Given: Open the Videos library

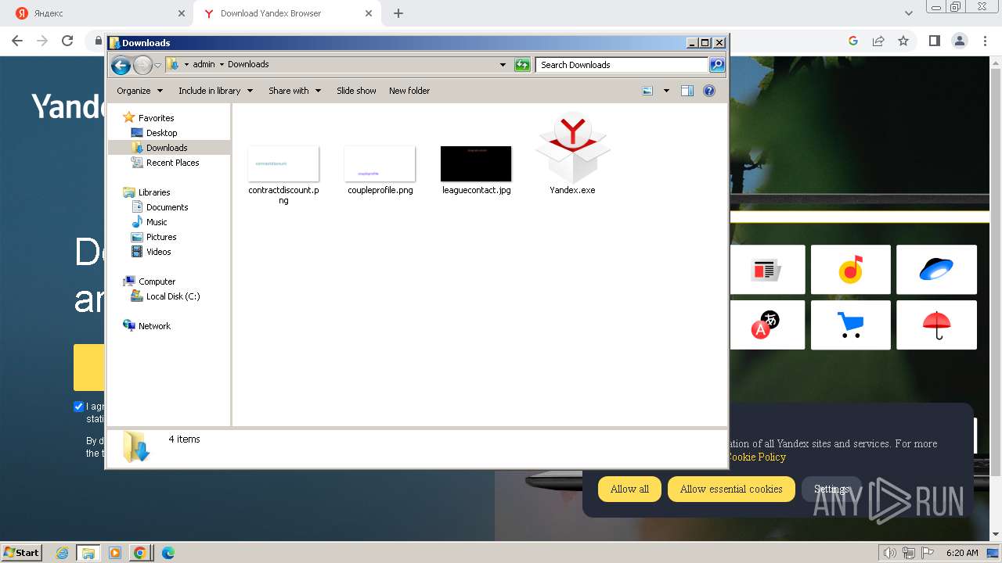Looking at the screenshot, I should click(x=158, y=252).
